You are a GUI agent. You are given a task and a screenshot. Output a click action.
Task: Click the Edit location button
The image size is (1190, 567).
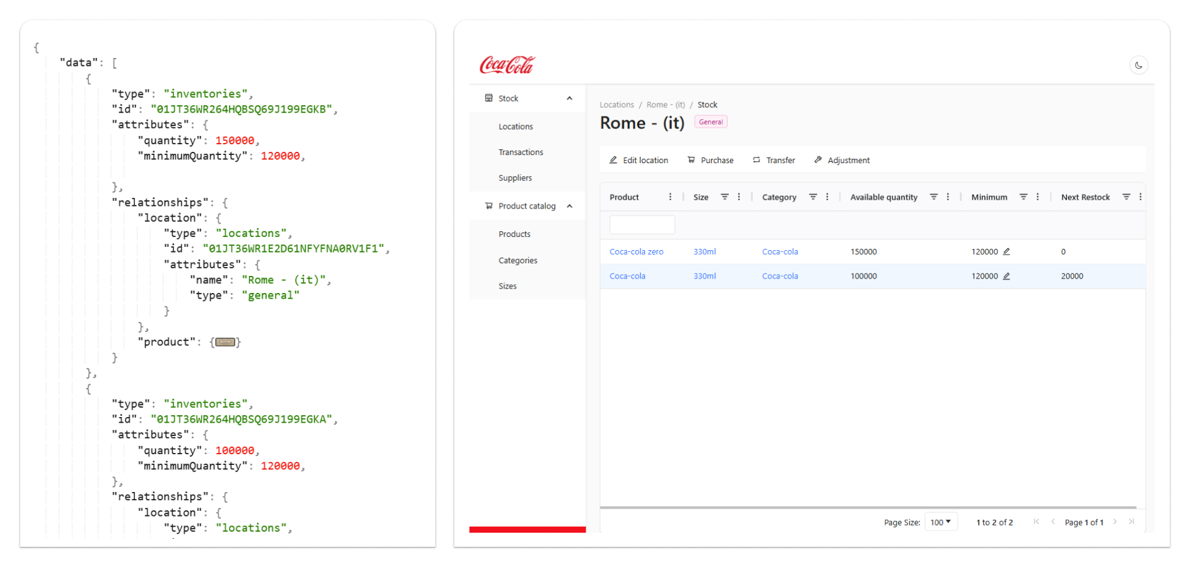pyautogui.click(x=639, y=160)
